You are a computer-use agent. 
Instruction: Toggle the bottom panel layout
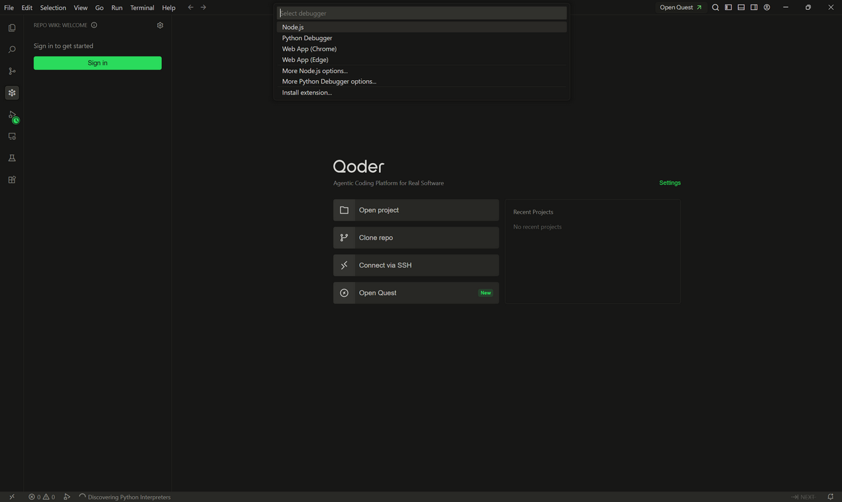pos(741,7)
